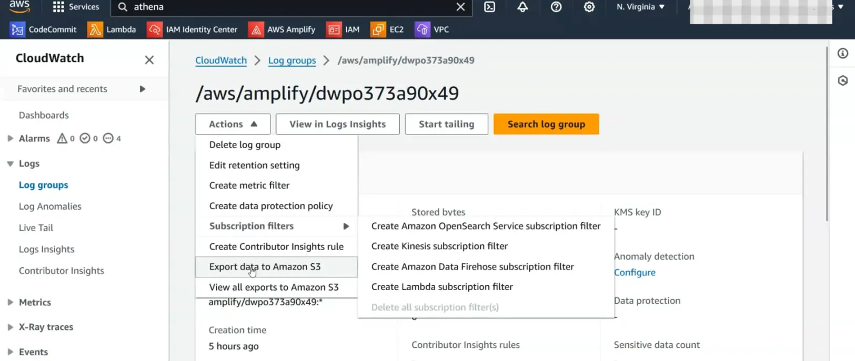Open the EC2 shortcut
The width and height of the screenshot is (855, 361).
click(387, 29)
